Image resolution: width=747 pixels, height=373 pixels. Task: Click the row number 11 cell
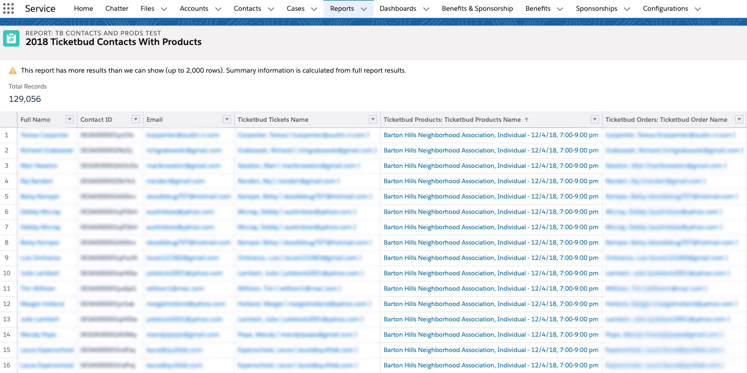7,289
